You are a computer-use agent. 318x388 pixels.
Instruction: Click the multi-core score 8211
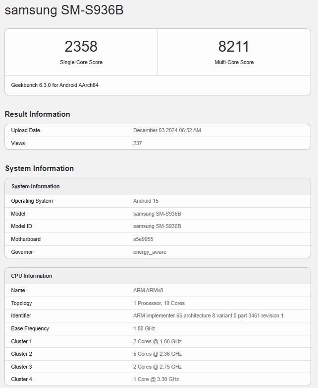[234, 47]
